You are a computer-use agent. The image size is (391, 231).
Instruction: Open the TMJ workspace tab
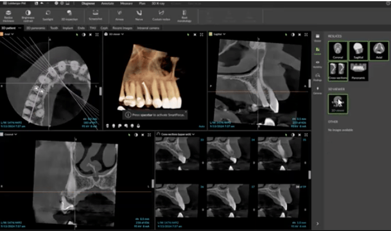[92, 28]
